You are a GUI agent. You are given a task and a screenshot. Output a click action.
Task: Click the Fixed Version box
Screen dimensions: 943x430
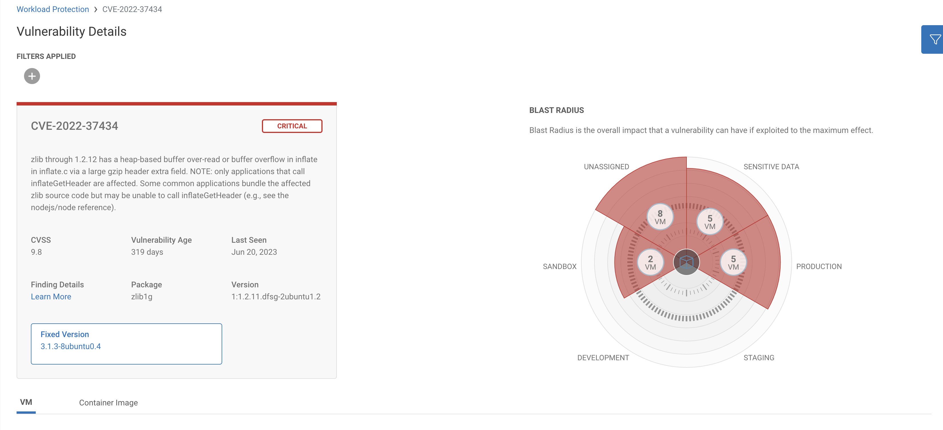point(126,344)
